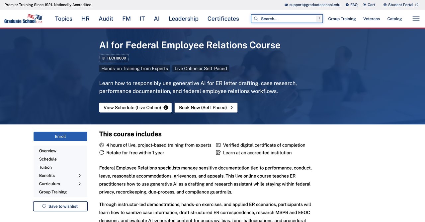Viewport: 425px width, 222px height.
Task: Open the Topics menu
Action: pyautogui.click(x=64, y=19)
